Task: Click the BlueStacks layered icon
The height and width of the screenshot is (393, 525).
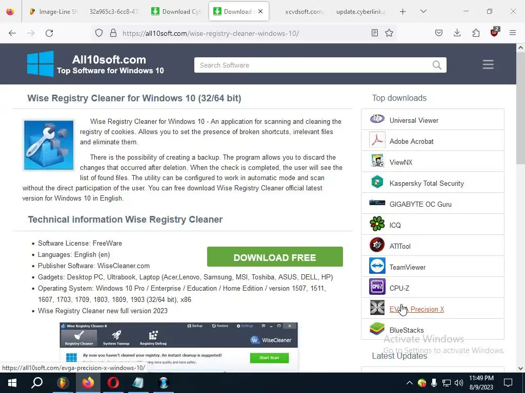Action: [x=377, y=329]
